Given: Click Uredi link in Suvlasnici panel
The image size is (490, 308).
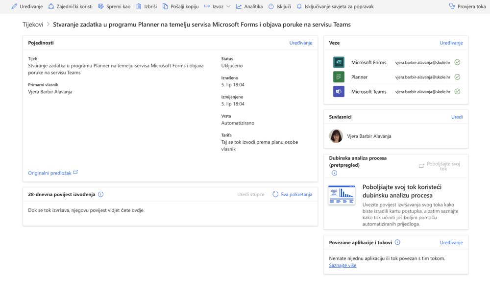Looking at the screenshot, I should coord(457,117).
